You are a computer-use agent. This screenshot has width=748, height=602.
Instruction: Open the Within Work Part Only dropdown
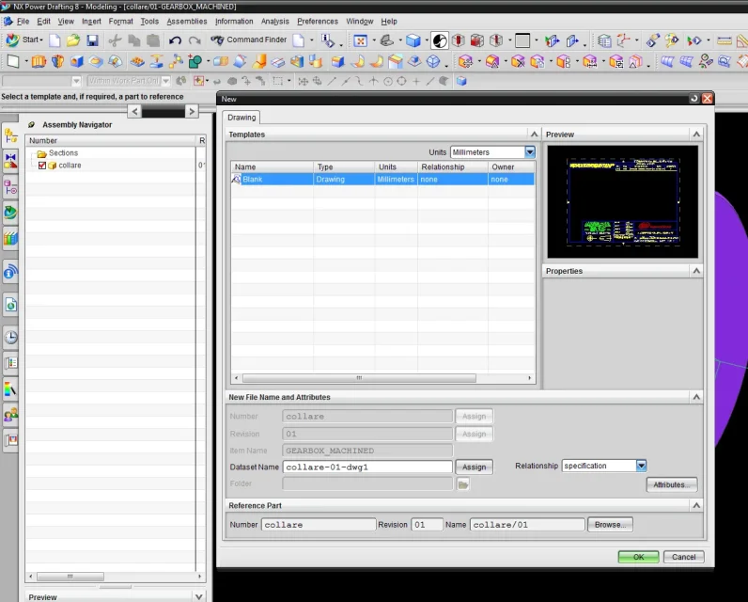tap(165, 81)
